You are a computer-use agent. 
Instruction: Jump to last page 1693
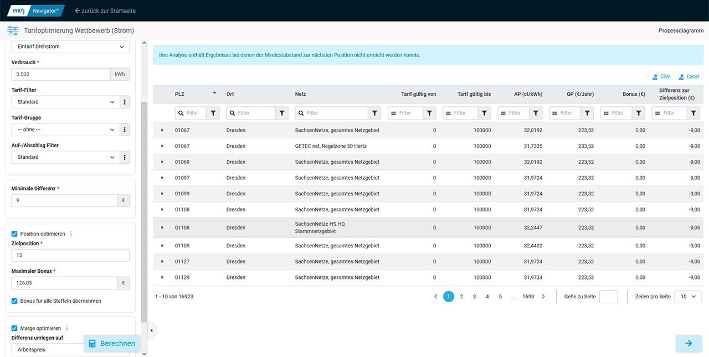(x=528, y=297)
